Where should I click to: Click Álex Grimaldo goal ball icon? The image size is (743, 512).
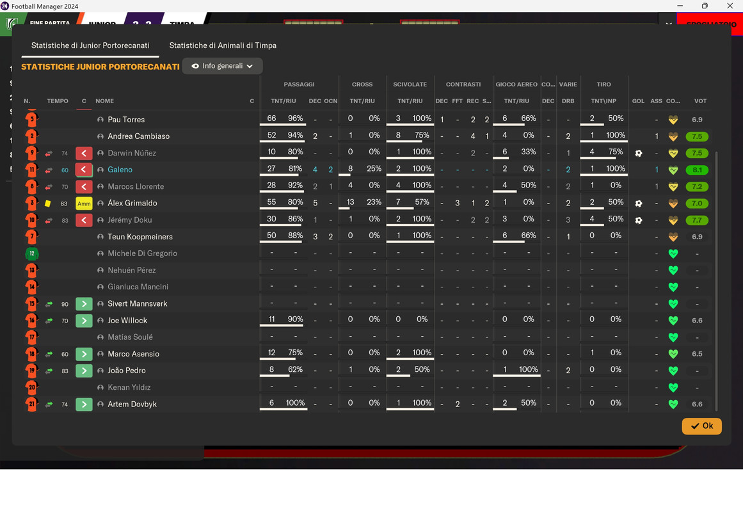point(638,204)
